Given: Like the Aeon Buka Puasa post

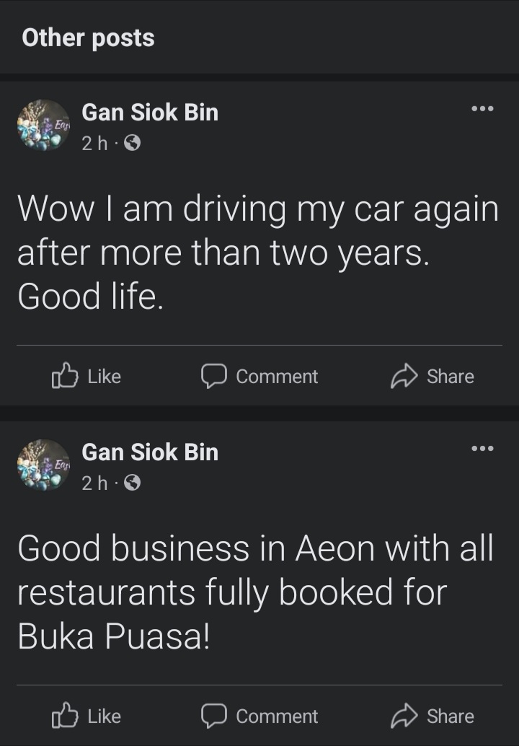Looking at the screenshot, I should tap(86, 716).
